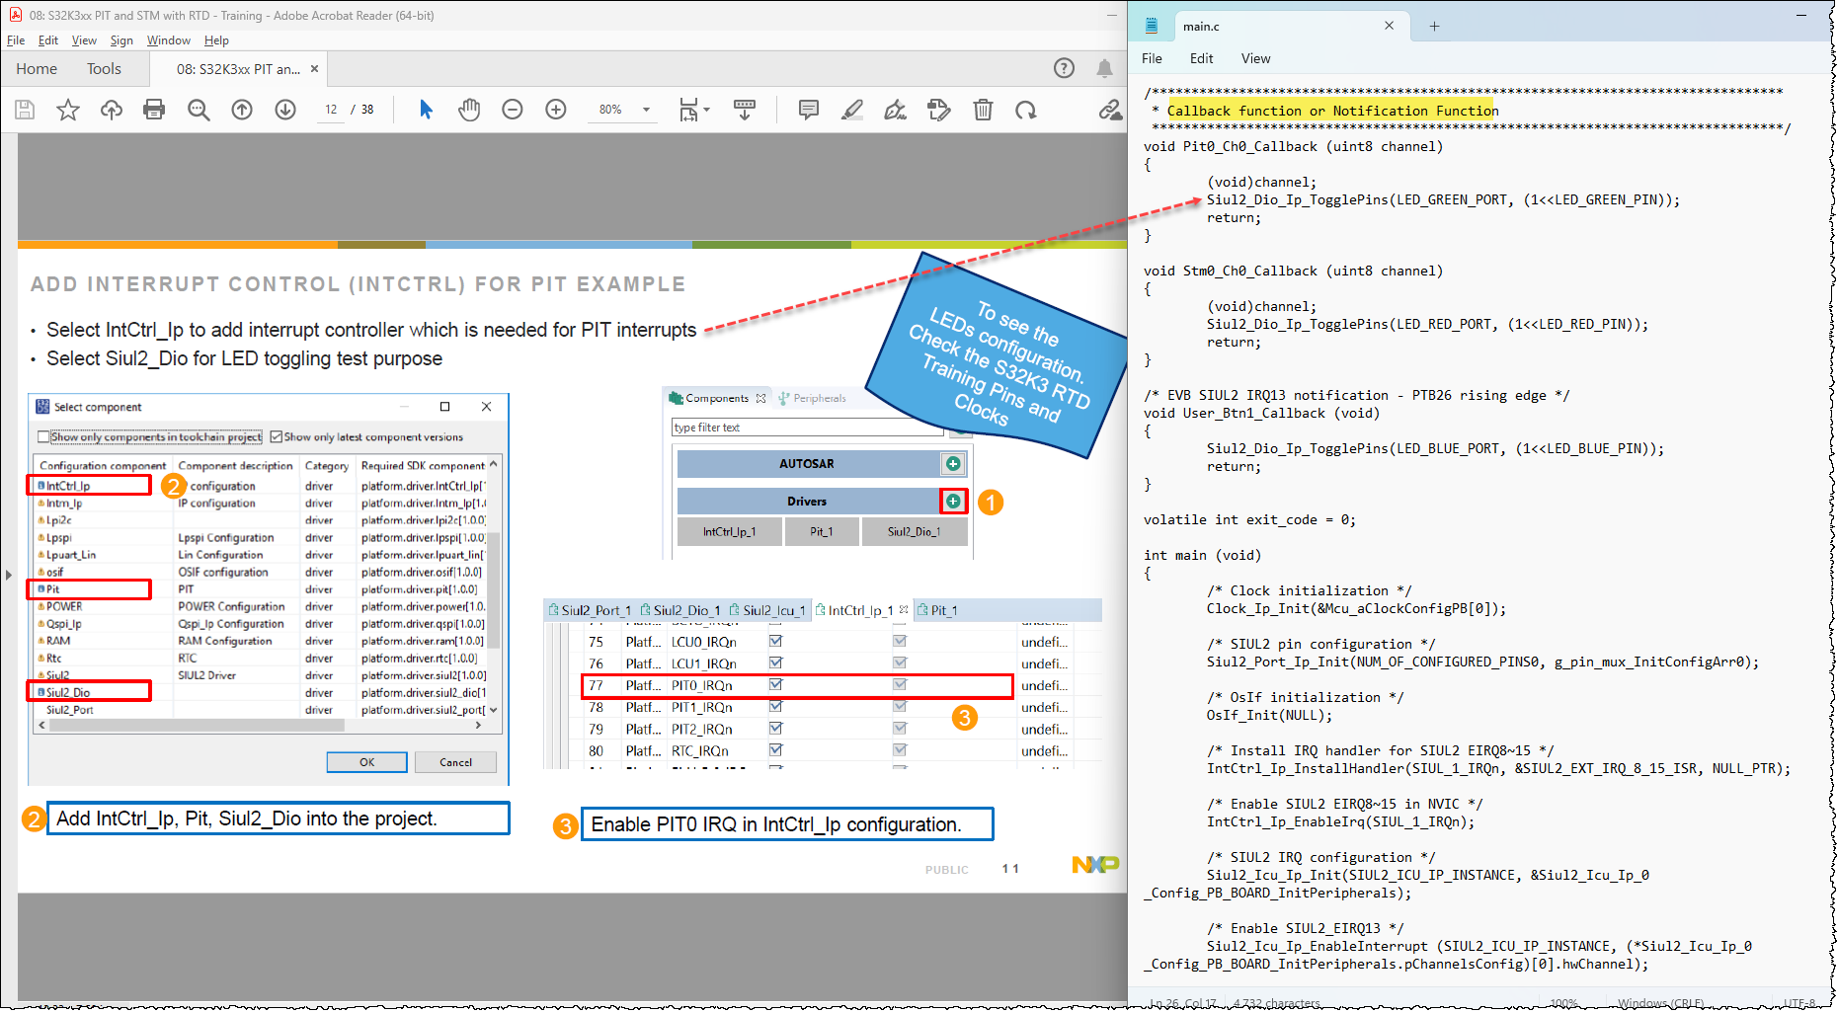Star this PDF as a favorite
The width and height of the screenshot is (1837, 1013).
[x=68, y=110]
